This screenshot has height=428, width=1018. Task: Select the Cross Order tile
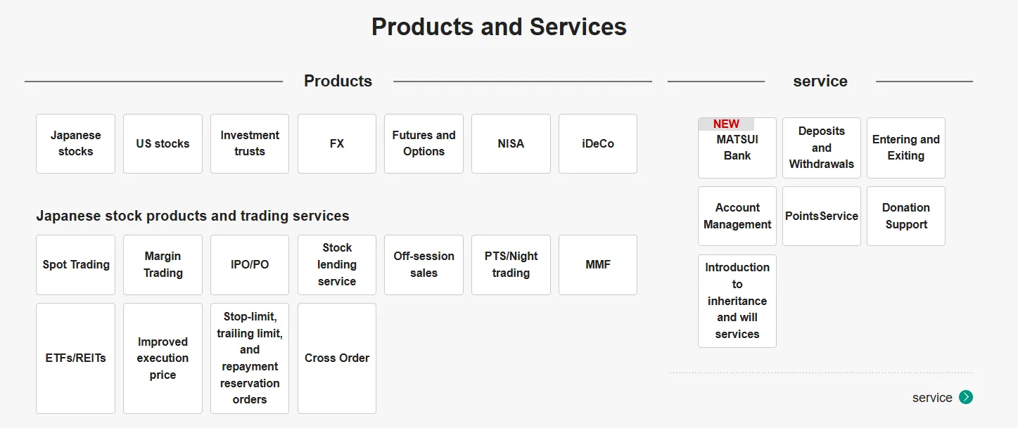pyautogui.click(x=337, y=358)
